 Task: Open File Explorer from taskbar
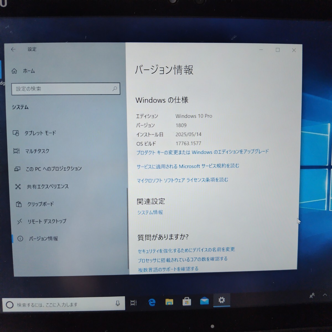[169, 302]
